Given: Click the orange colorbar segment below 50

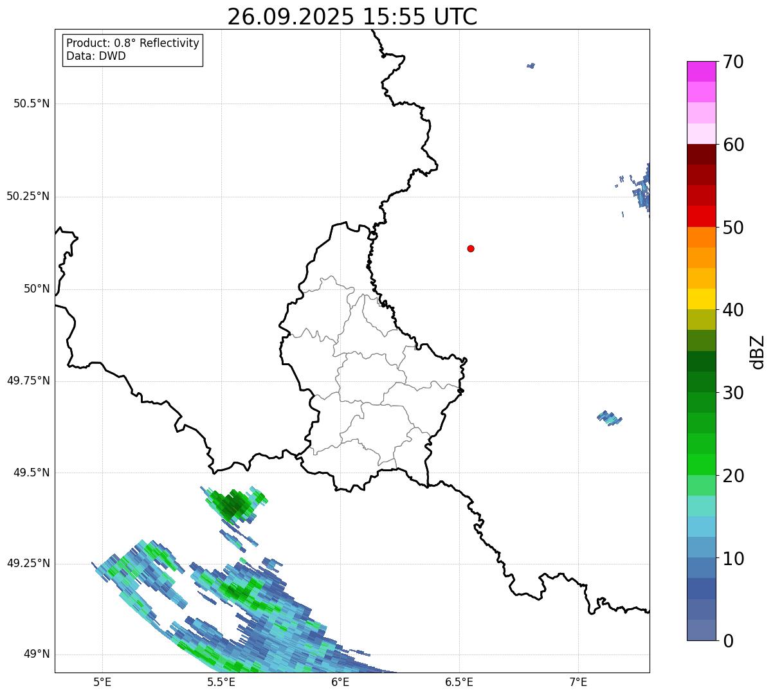Looking at the screenshot, I should (x=702, y=237).
